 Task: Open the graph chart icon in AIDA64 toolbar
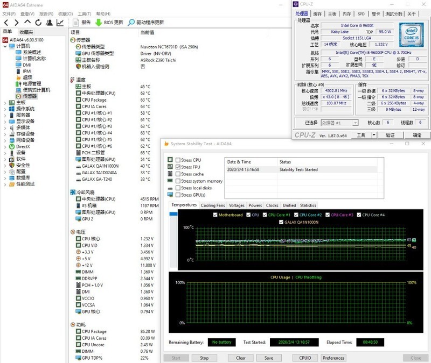[59, 23]
